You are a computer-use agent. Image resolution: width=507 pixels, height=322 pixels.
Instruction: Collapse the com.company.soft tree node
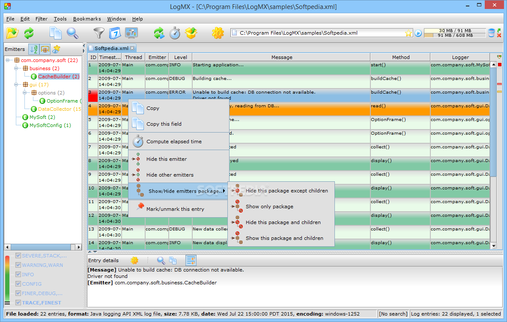(8, 60)
